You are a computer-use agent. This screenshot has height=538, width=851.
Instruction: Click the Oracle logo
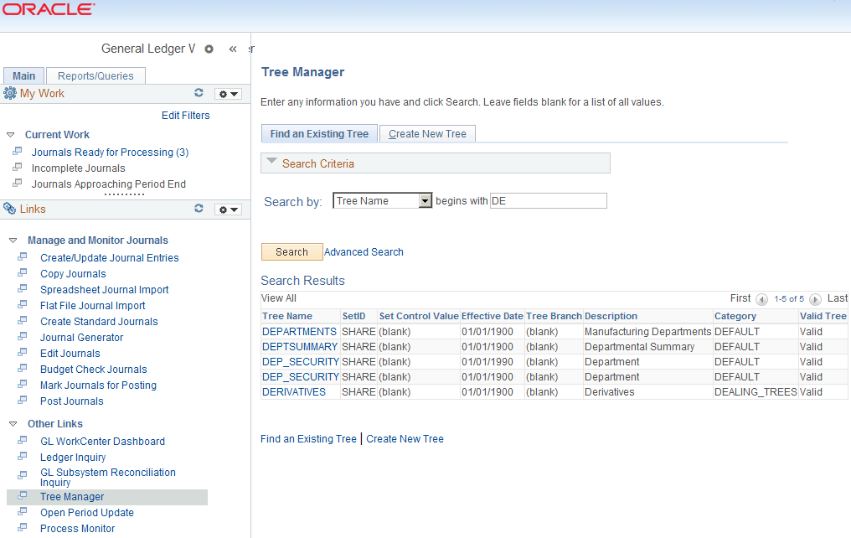[x=48, y=9]
